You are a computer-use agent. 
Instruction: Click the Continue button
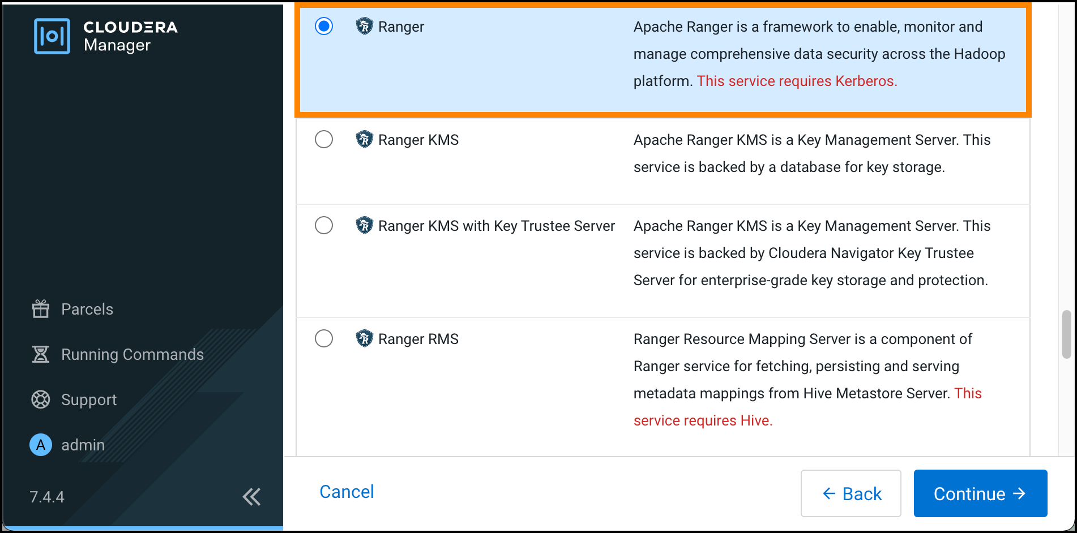980,493
